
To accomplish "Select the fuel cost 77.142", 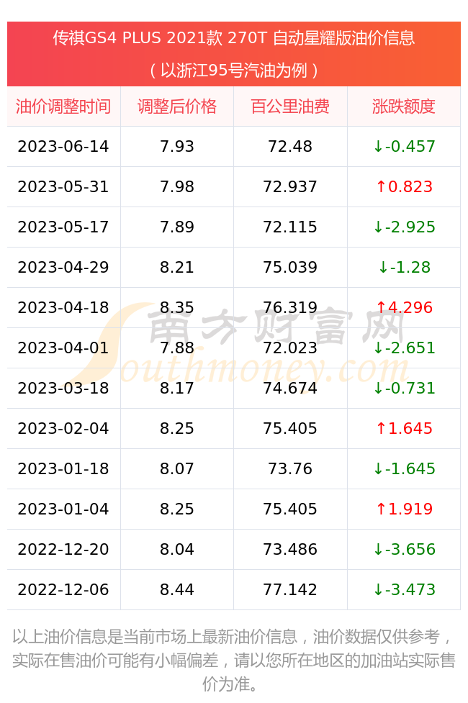I will (290, 591).
